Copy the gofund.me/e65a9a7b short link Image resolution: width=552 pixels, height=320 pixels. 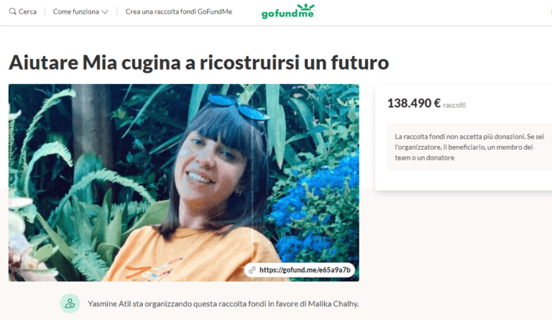click(x=305, y=270)
